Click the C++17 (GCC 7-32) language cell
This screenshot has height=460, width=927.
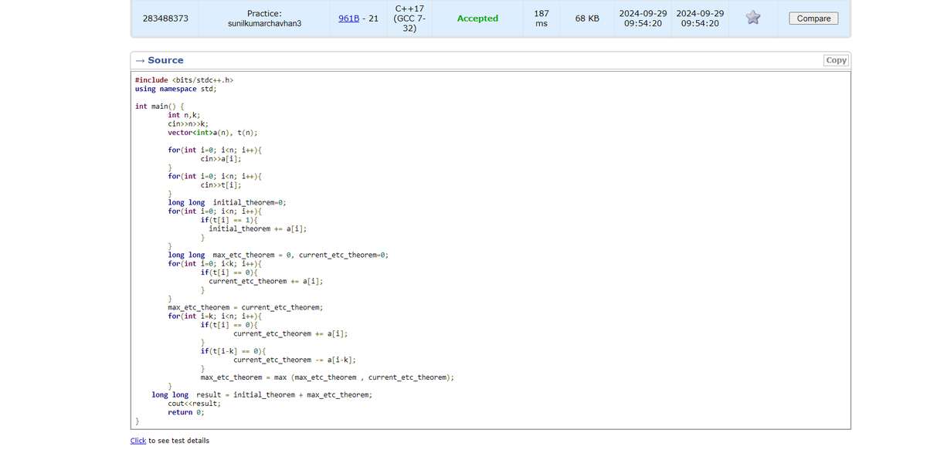[409, 19]
